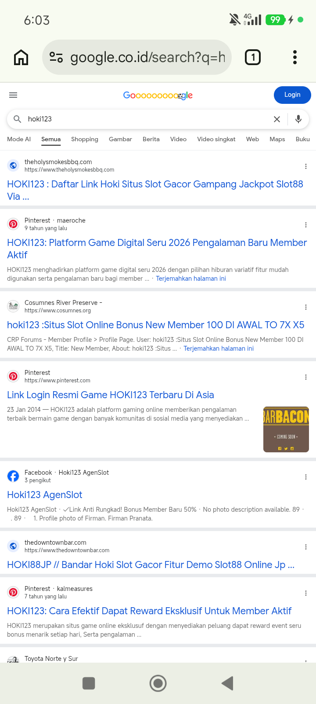
Task: Open Link Login Resmi Game HOKI123 result
Action: tap(111, 395)
